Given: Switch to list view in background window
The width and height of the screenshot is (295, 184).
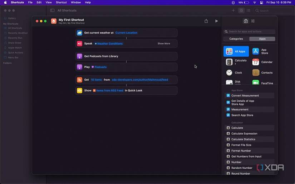Looking at the screenshot, I should 249,10.
